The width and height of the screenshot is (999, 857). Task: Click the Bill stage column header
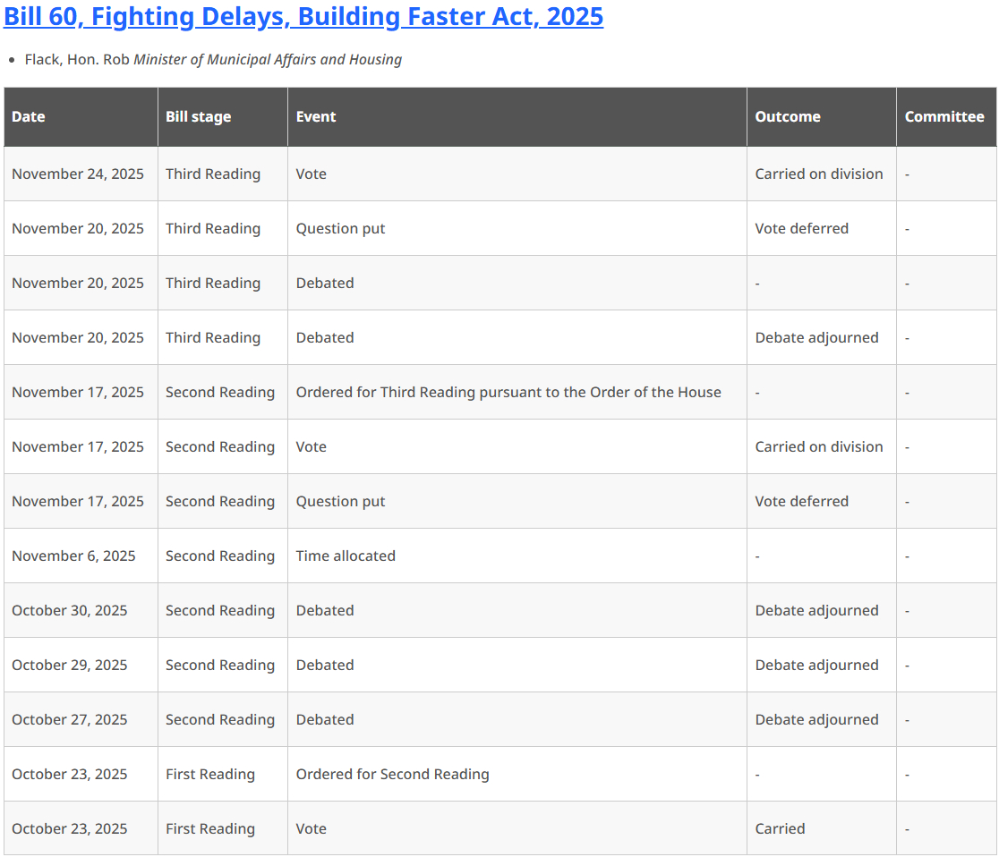tap(198, 116)
